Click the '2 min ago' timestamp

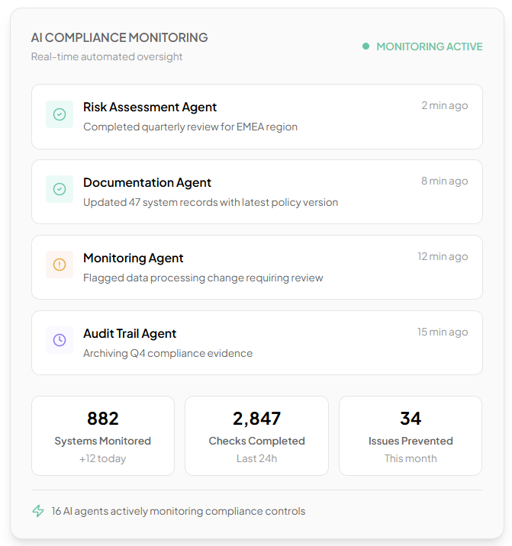445,106
